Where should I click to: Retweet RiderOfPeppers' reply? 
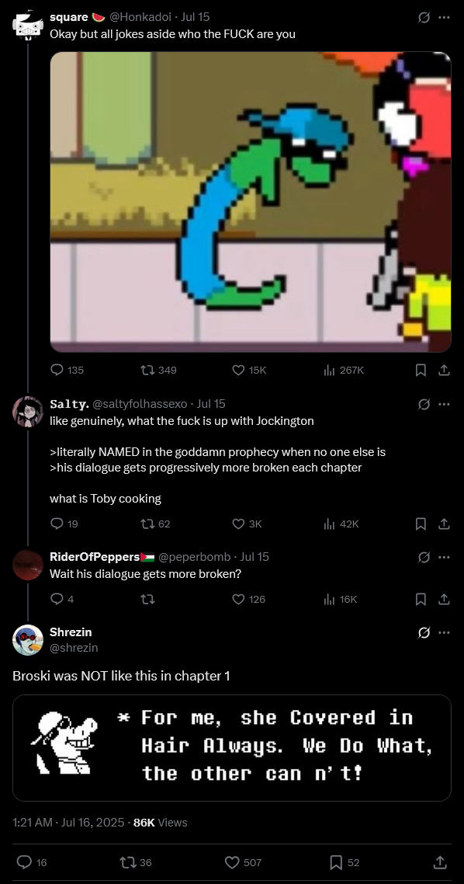(147, 599)
